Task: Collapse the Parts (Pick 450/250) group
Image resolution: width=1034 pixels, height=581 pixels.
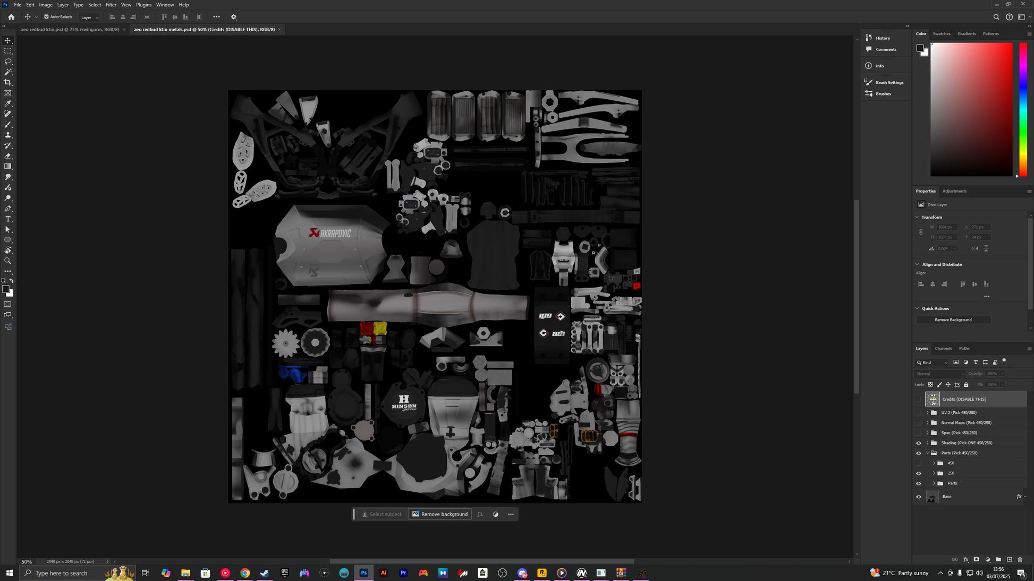Action: coord(928,453)
